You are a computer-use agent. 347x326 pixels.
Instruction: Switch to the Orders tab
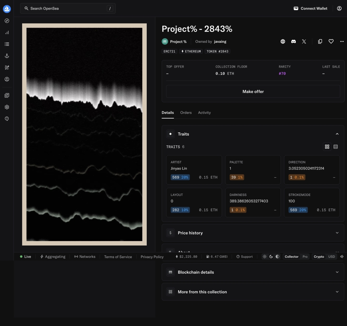pyautogui.click(x=186, y=113)
